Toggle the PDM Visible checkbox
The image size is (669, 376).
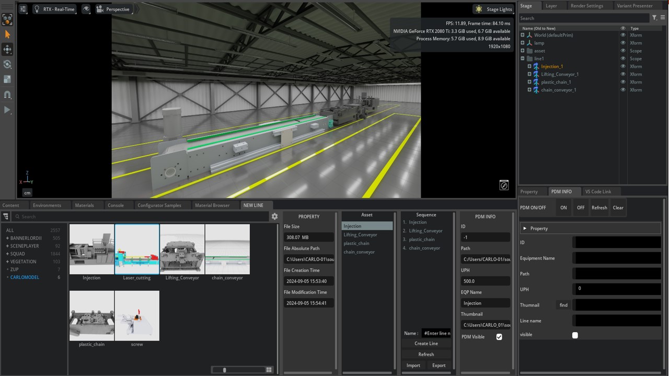499,337
